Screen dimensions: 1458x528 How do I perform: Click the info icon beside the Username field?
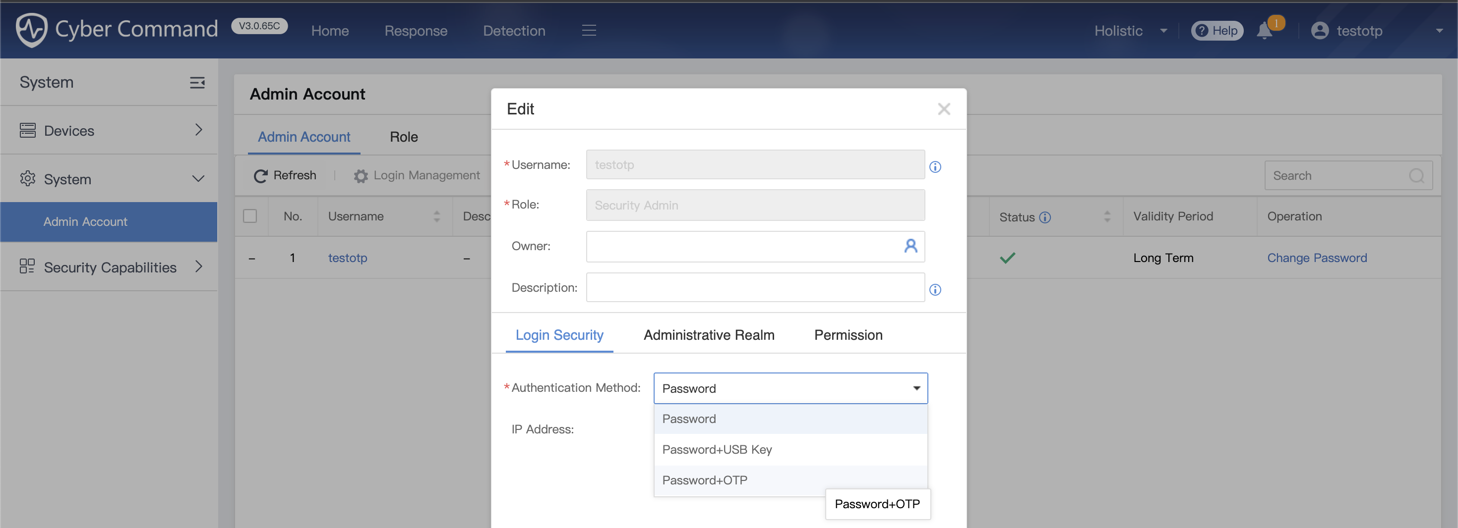(936, 167)
